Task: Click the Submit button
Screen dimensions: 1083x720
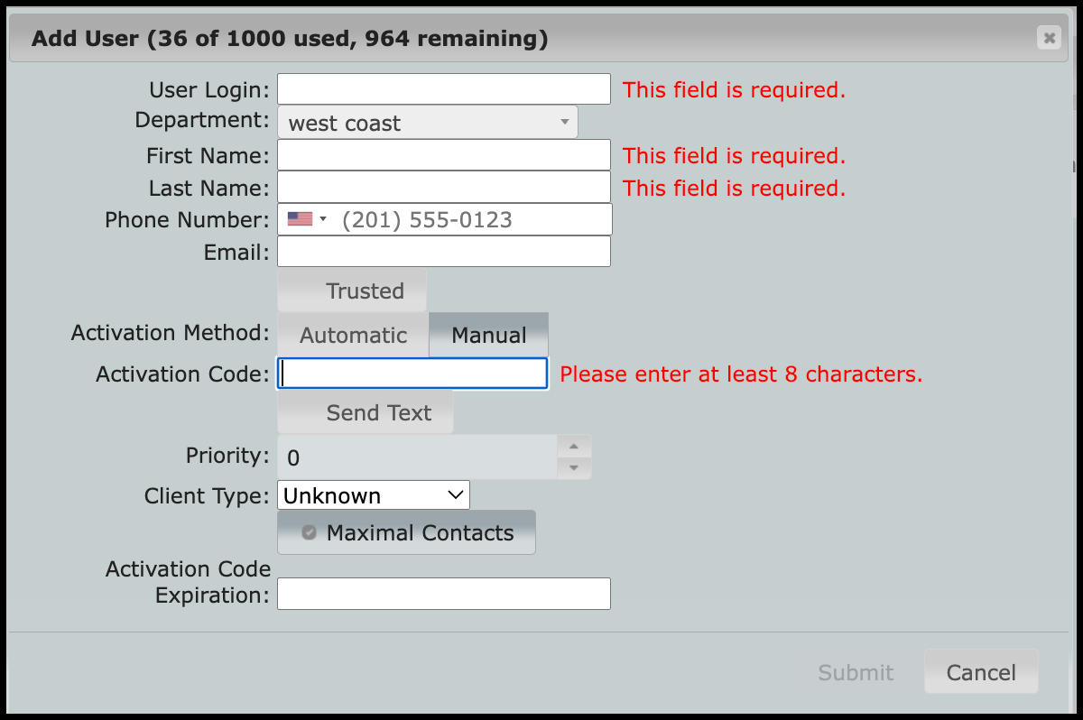Action: 856,672
